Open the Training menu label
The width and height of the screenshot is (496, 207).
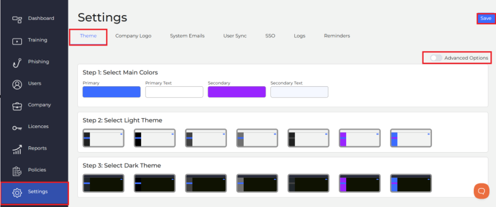point(37,40)
